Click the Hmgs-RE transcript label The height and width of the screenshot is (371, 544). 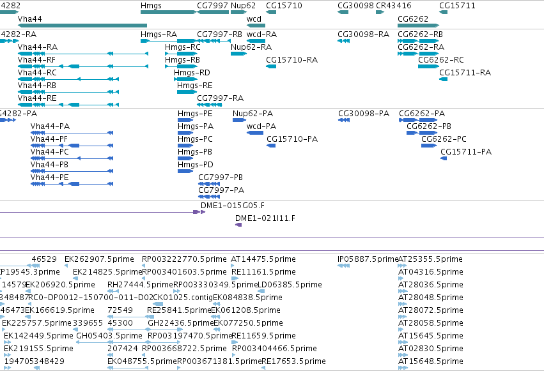194,86
